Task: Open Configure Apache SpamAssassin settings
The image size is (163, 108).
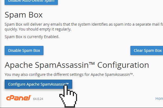Action: [x=38, y=84]
